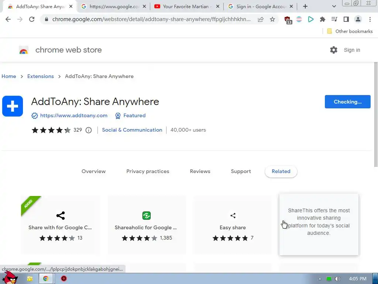The image size is (378, 284).
Task: Open the red extension icon with badge 13
Action: tap(288, 20)
